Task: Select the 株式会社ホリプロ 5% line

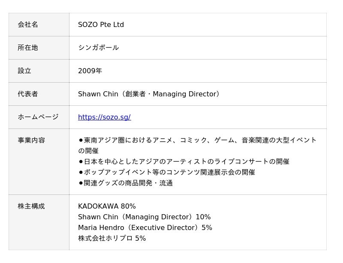Action: (112, 238)
